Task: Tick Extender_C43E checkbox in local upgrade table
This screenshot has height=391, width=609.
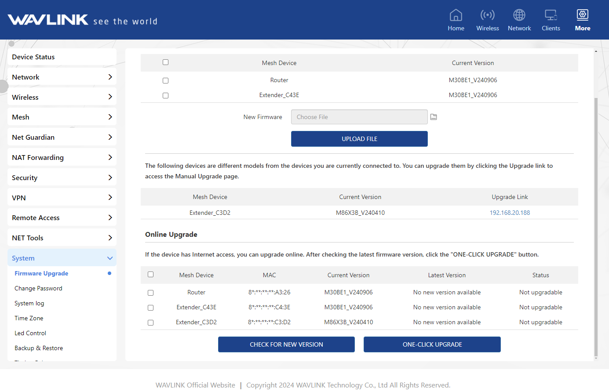Action: click(165, 95)
